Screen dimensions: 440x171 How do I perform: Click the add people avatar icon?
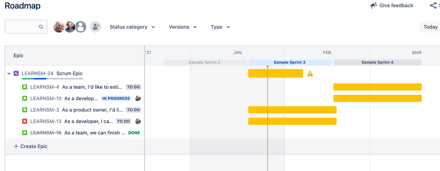[x=95, y=27]
